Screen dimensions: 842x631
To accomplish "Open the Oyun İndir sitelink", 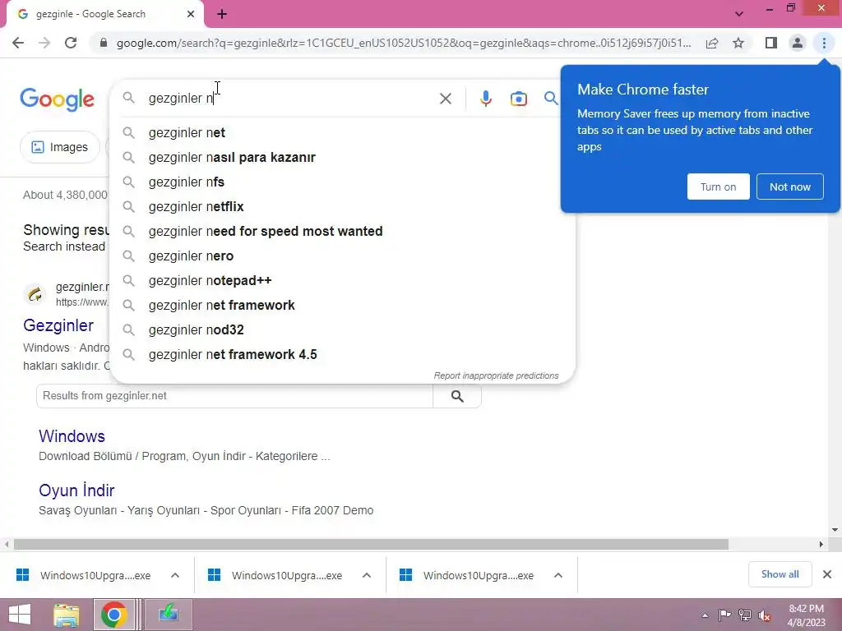I will pyautogui.click(x=76, y=491).
